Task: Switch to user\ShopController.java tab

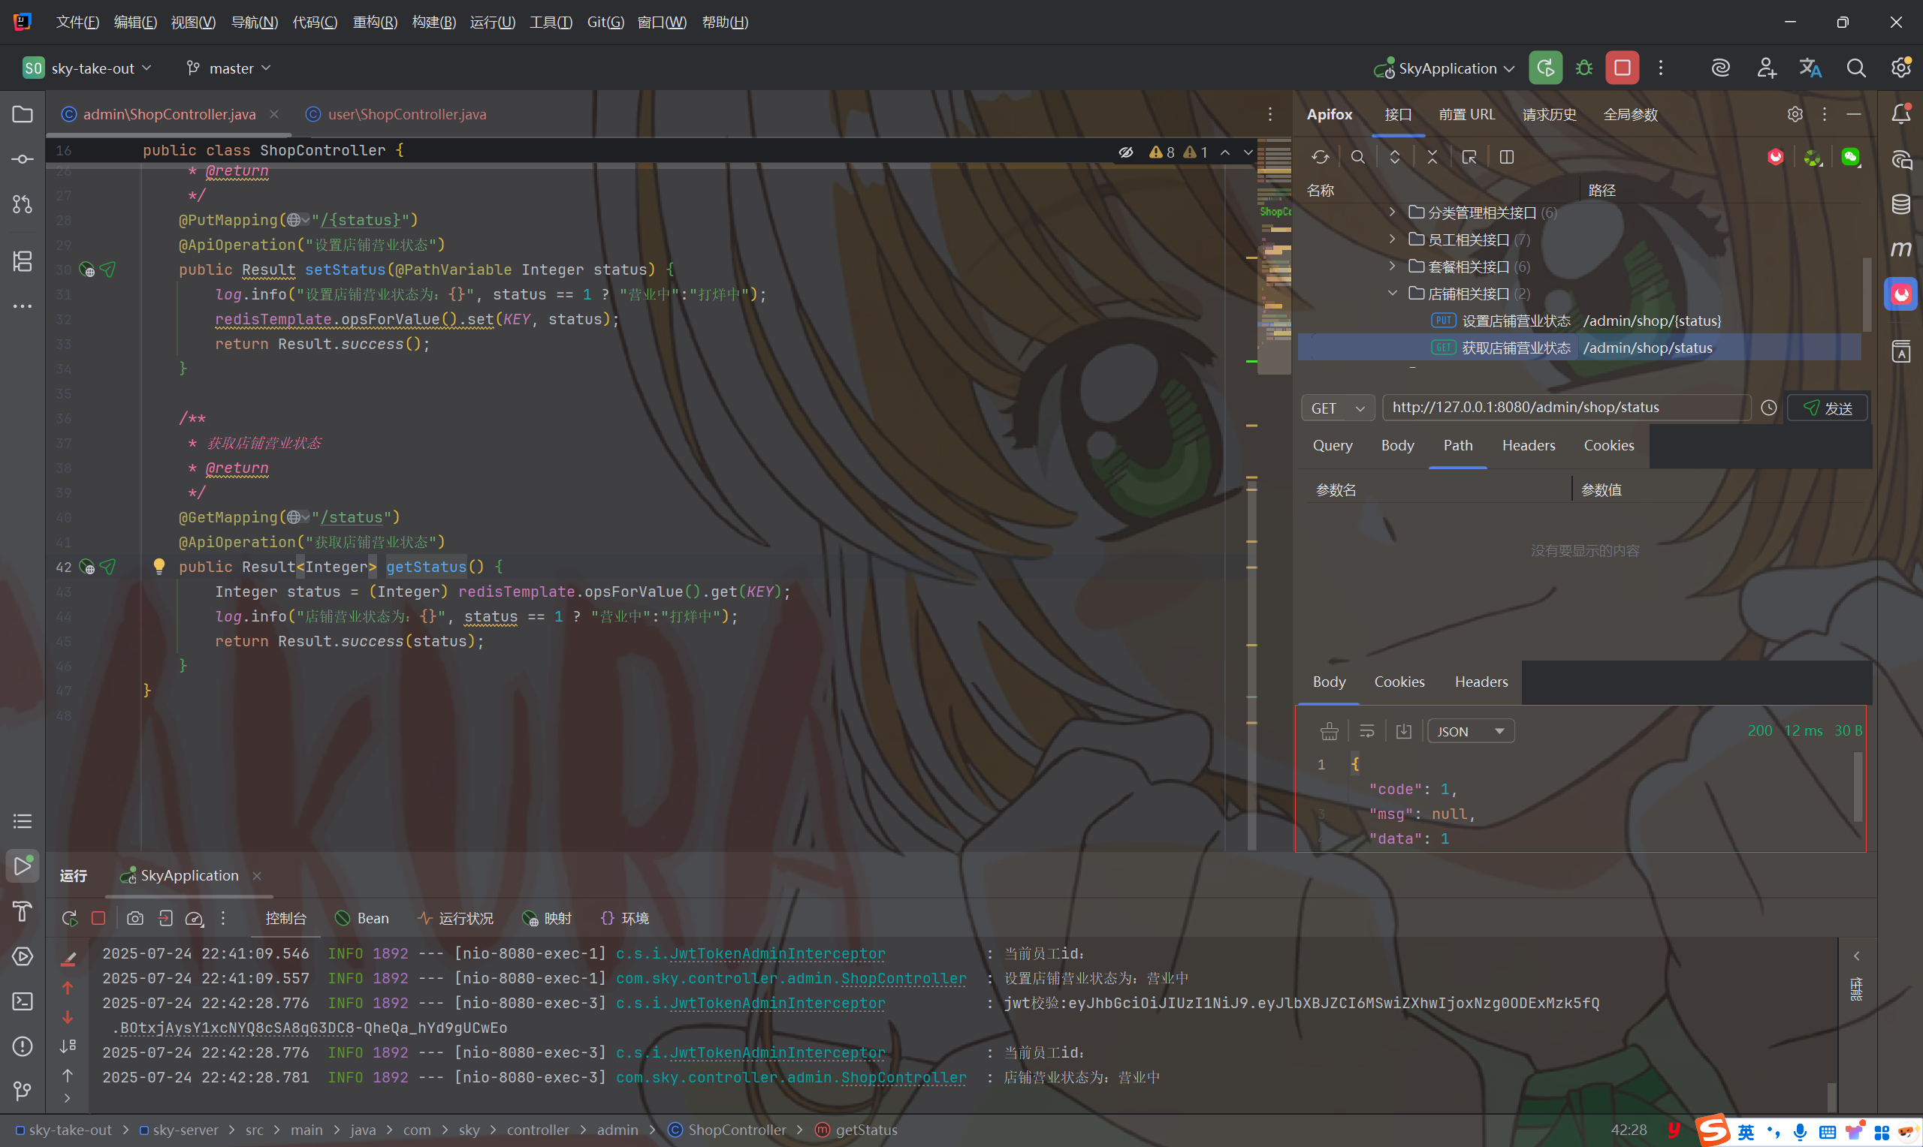Action: coord(406,114)
